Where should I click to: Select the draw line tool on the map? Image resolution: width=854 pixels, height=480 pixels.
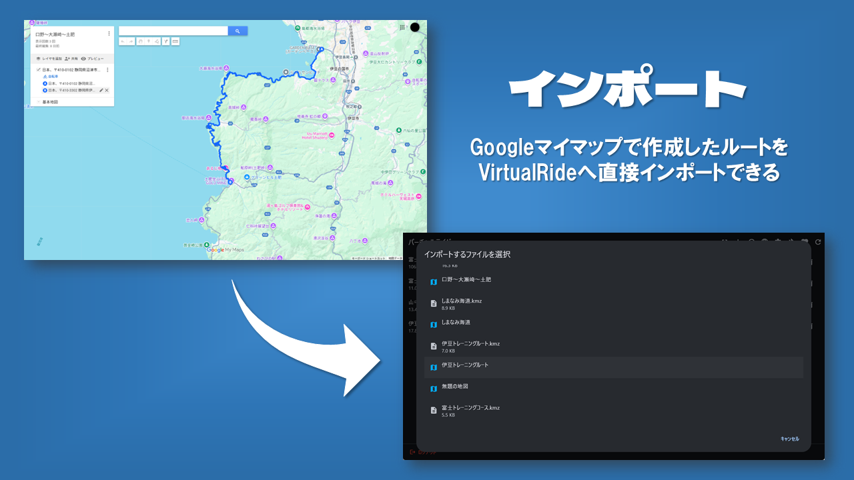coord(155,41)
